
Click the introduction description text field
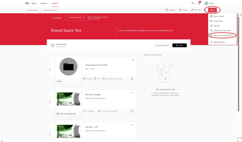click(146, 31)
